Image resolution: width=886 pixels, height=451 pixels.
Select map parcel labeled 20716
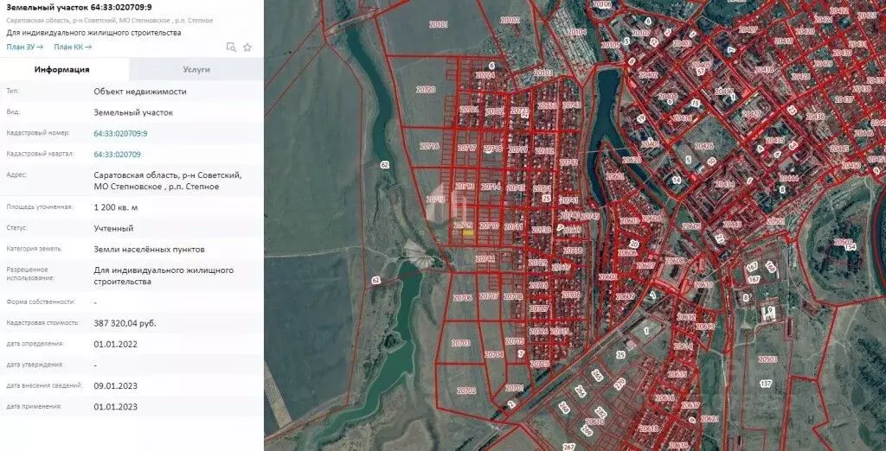tap(429, 147)
